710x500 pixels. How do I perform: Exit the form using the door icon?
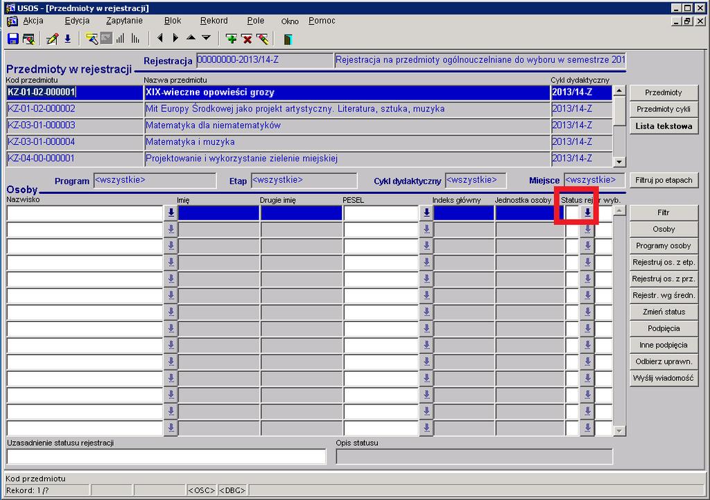click(x=288, y=39)
